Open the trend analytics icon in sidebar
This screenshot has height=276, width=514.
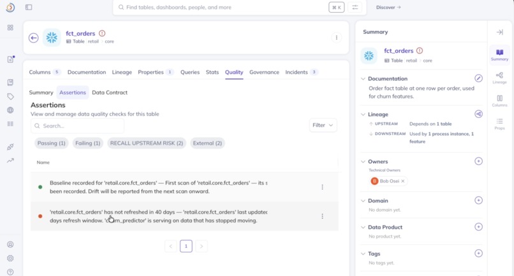coord(10,161)
